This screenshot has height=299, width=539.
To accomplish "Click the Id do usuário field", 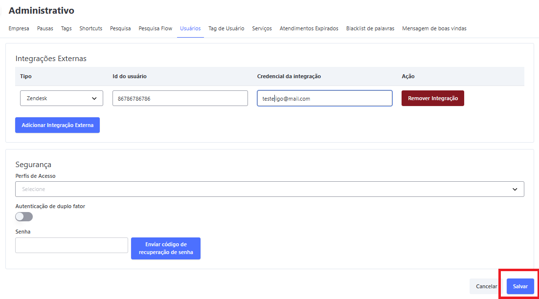I will tap(180, 98).
